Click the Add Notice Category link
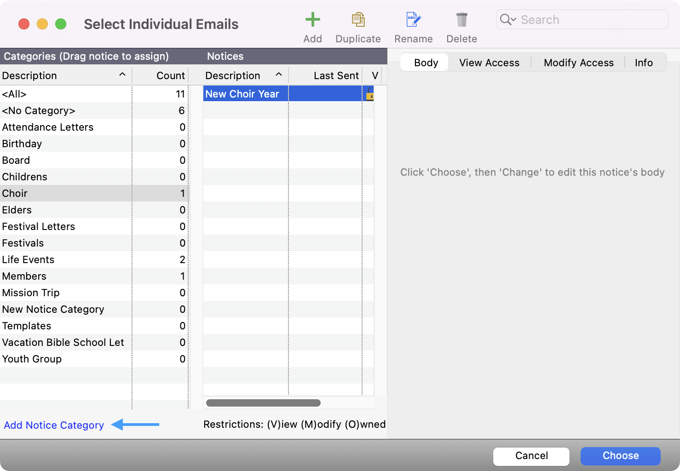Screen dimensions: 680x471 [x=53, y=425]
